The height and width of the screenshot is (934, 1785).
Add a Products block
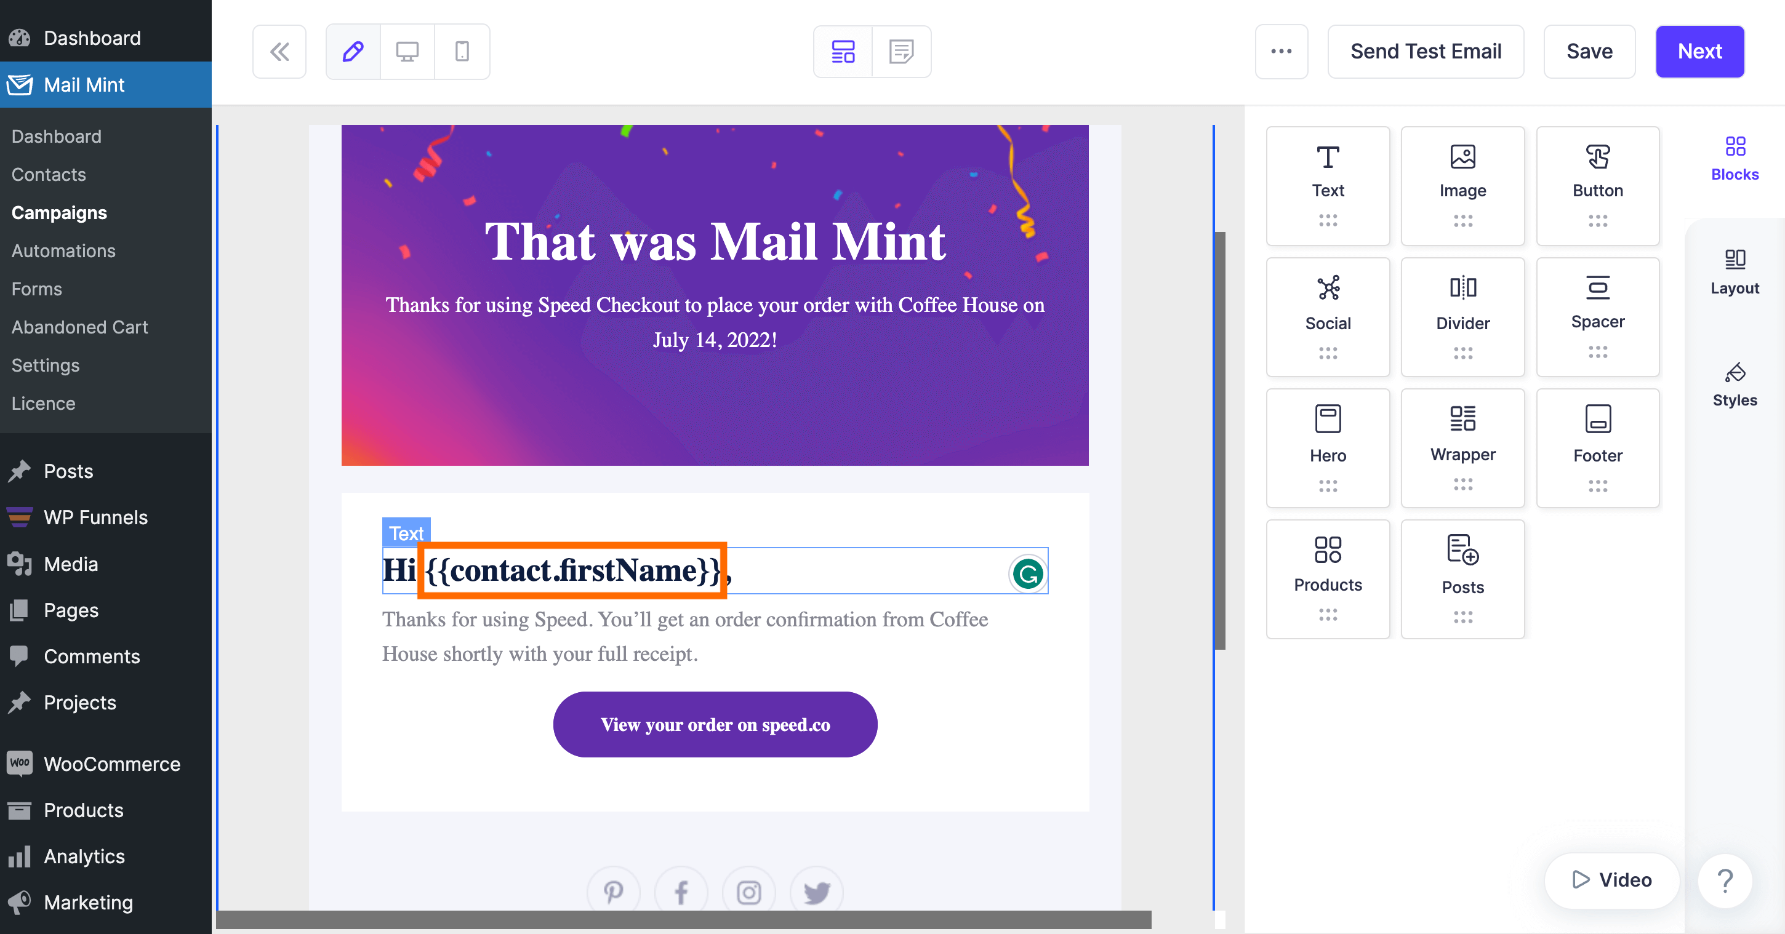1328,579
